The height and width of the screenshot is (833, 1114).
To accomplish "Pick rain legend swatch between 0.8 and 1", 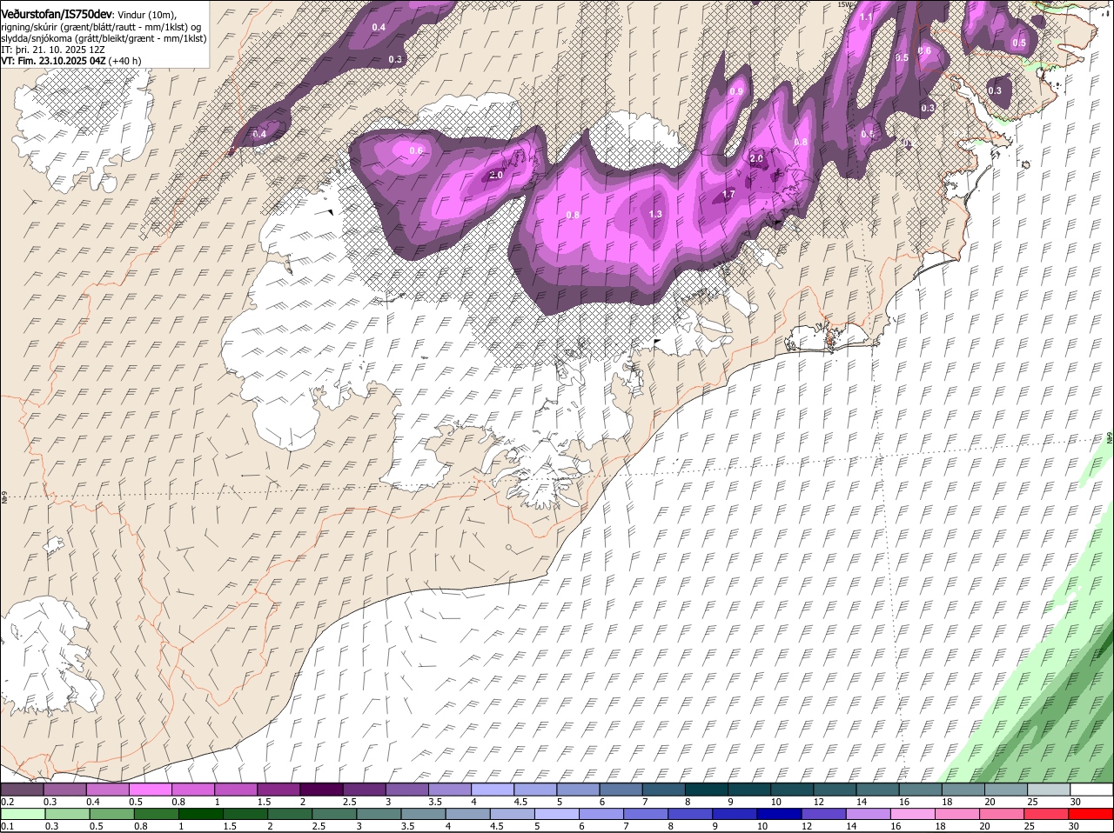I will pos(157,815).
